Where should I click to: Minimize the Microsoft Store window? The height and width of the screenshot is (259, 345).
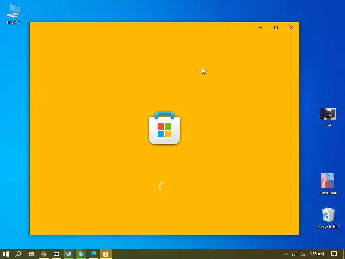point(260,27)
